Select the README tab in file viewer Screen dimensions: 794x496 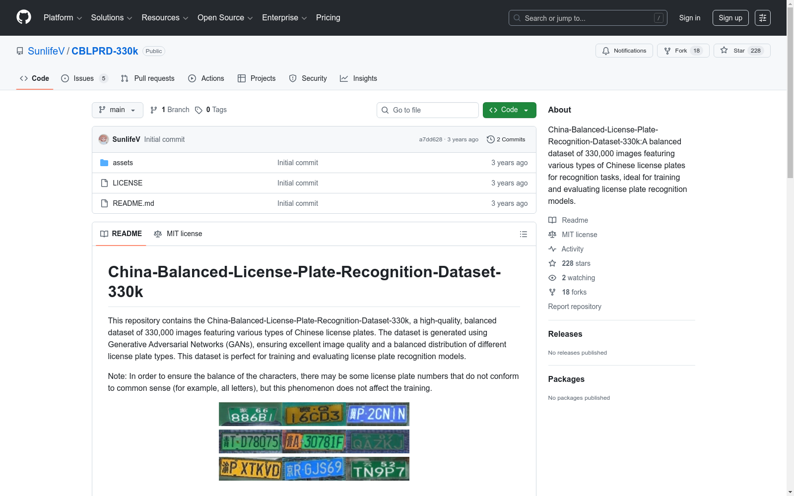point(121,234)
